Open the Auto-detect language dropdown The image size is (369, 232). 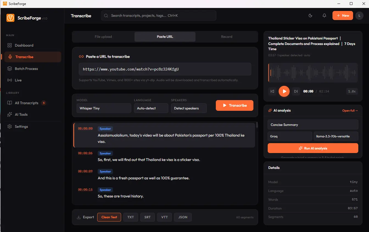(151, 108)
